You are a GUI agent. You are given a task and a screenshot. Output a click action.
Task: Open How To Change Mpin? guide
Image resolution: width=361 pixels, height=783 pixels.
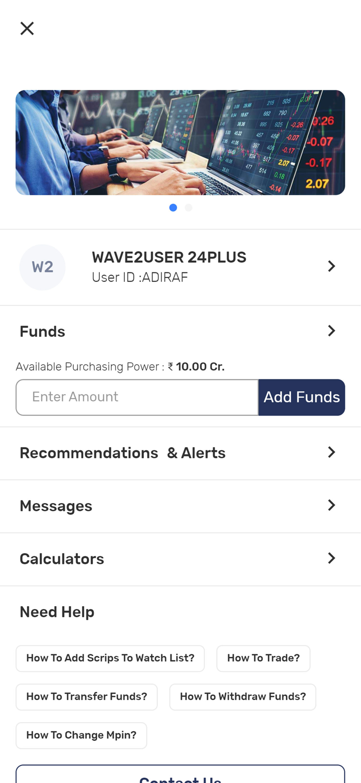pyautogui.click(x=81, y=736)
